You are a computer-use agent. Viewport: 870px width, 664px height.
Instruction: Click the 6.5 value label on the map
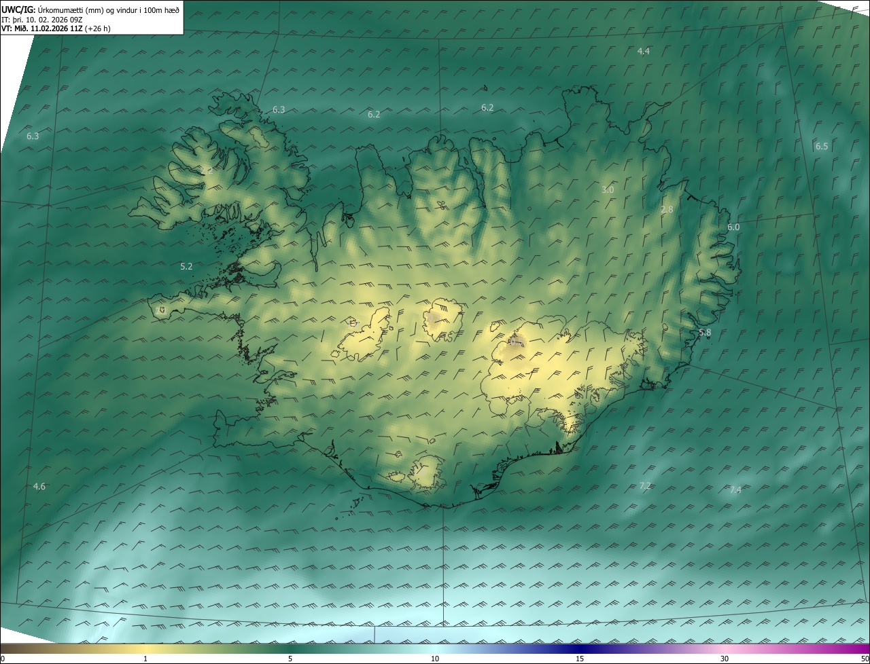coord(822,147)
